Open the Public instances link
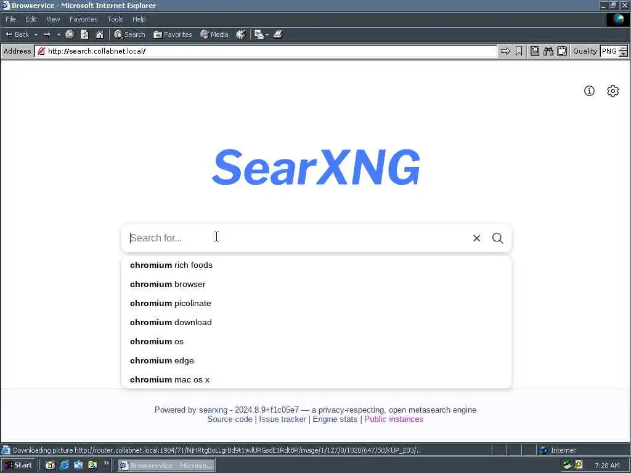The height and width of the screenshot is (473, 631). tap(394, 419)
